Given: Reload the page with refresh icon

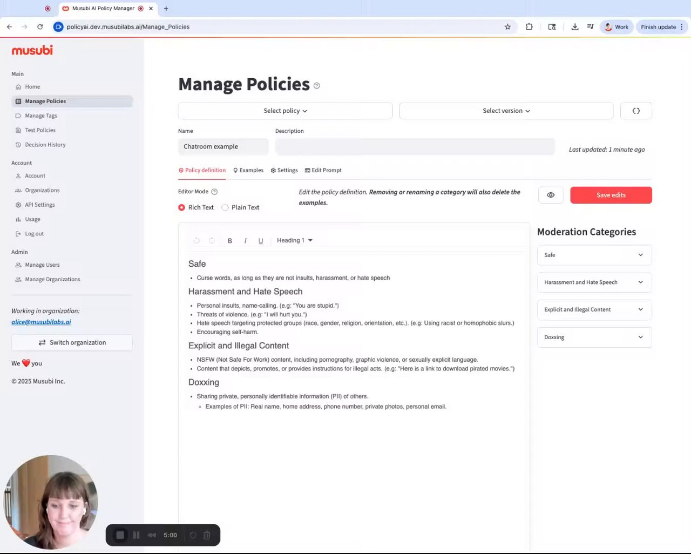Looking at the screenshot, I should (x=40, y=26).
